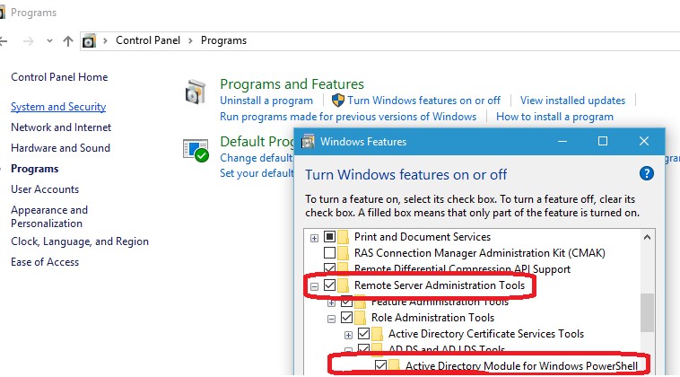Click the forward navigation arrow

coord(28,41)
